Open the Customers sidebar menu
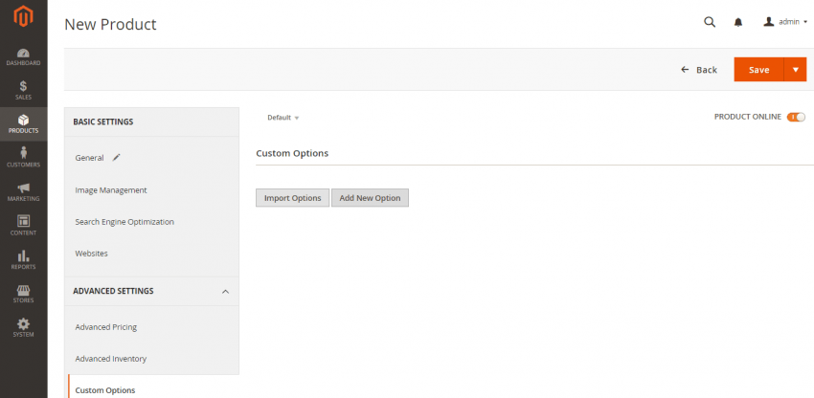Viewport: 814px width, 398px height. pos(23,157)
